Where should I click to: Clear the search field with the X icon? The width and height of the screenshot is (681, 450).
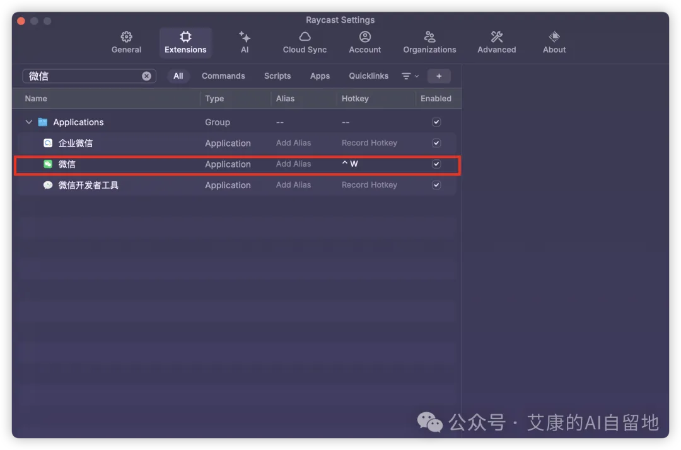click(x=146, y=76)
